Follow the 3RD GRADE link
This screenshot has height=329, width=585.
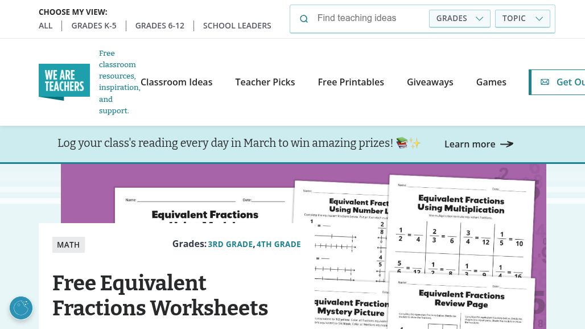230,244
